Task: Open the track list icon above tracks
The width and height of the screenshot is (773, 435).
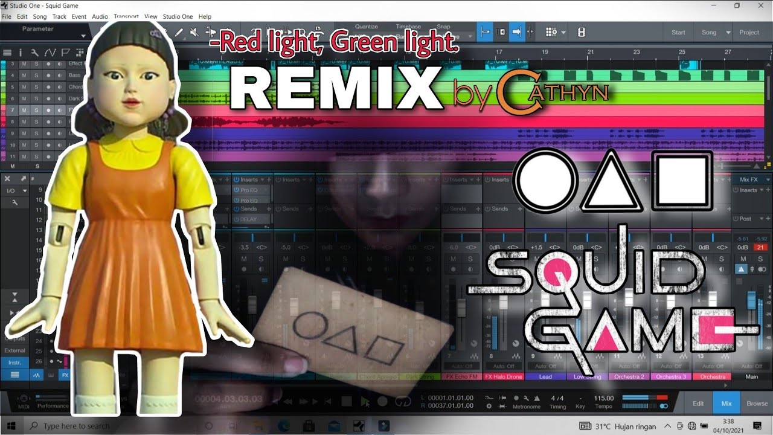Action: point(6,53)
